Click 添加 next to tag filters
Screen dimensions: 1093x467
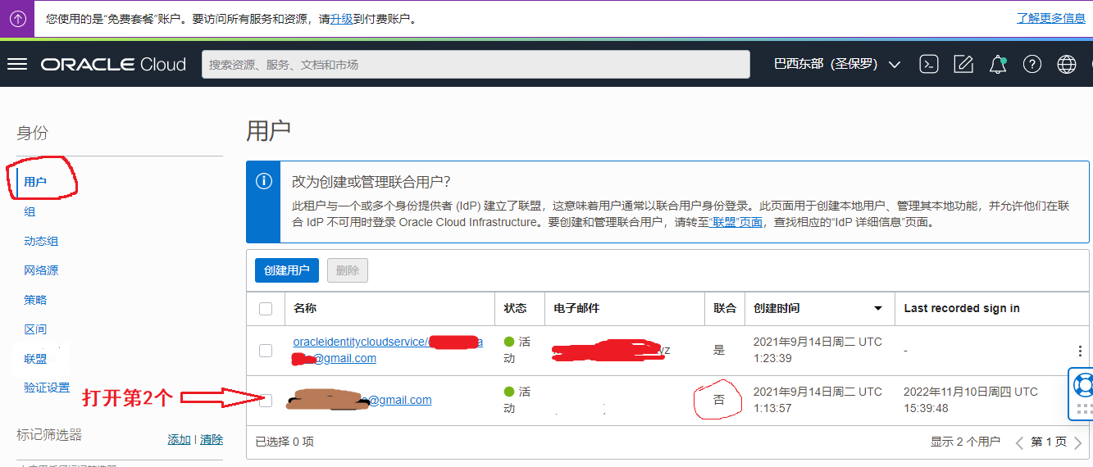click(179, 440)
